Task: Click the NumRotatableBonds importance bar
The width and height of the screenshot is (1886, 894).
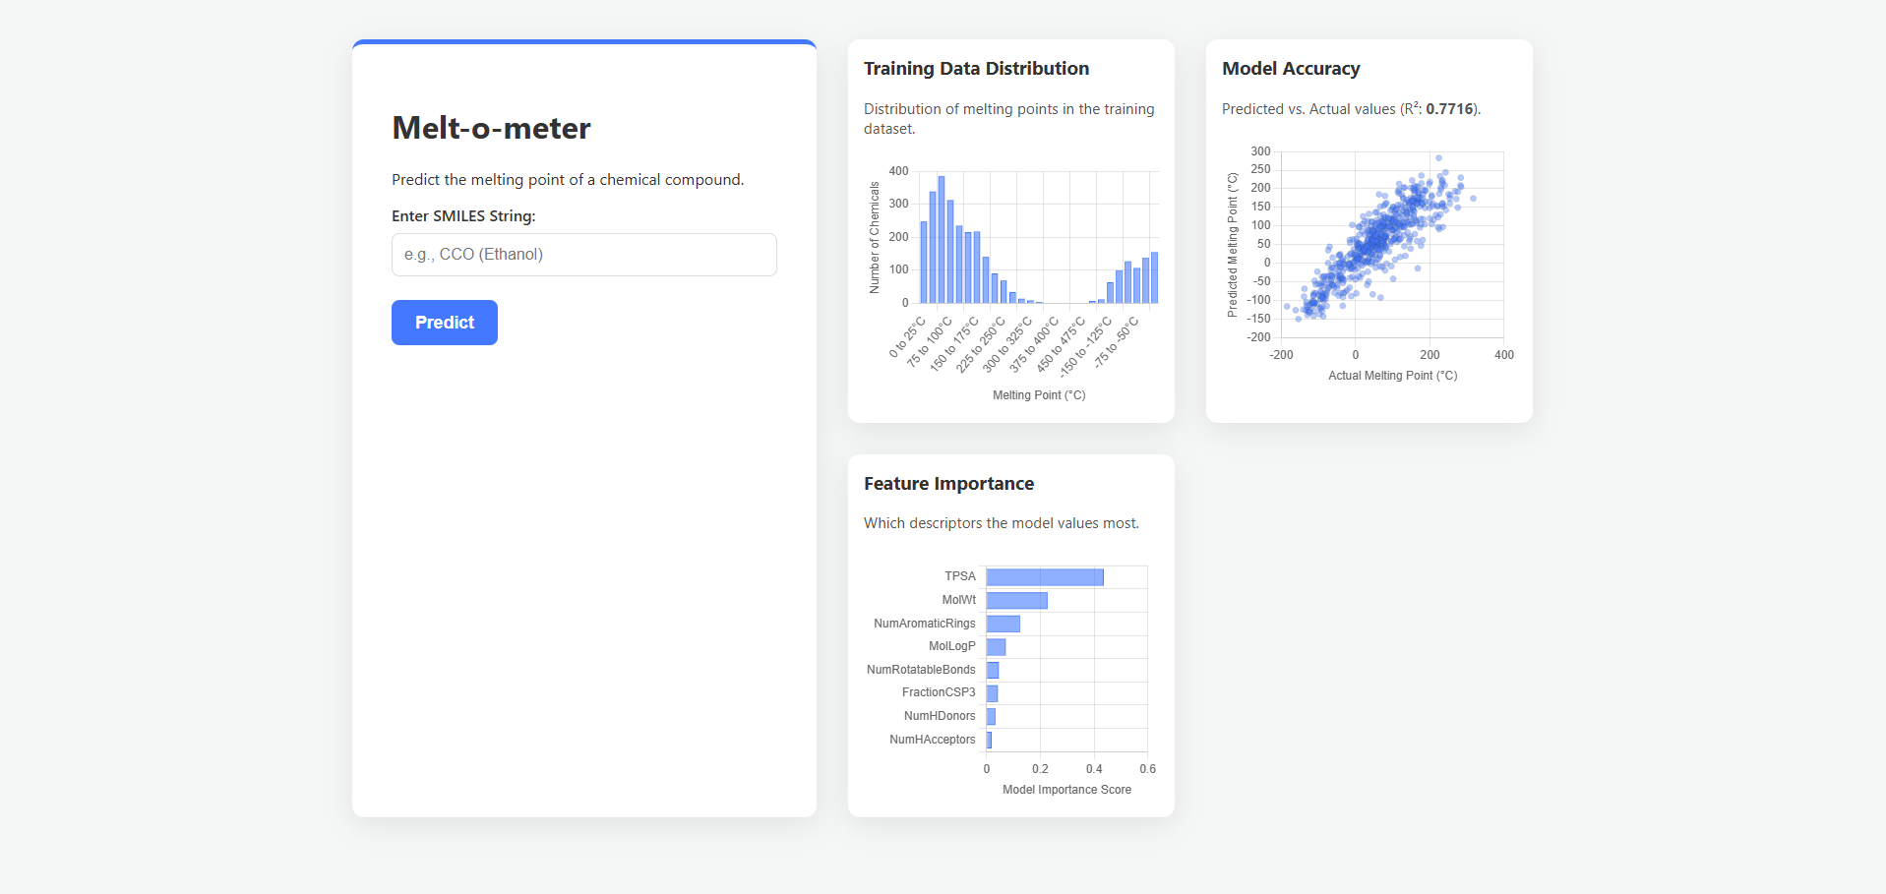Action: click(x=993, y=670)
